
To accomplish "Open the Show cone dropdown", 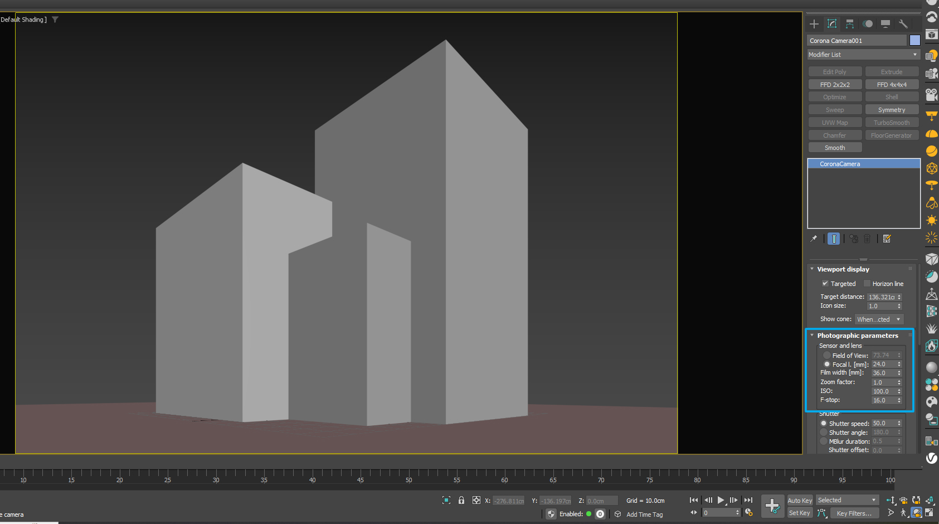I will click(879, 319).
